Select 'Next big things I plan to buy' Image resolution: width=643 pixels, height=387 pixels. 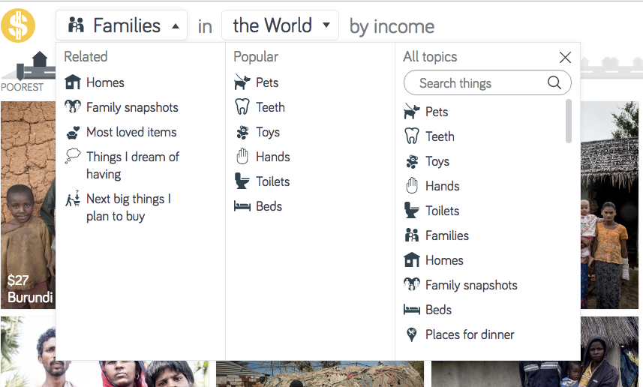[128, 208]
